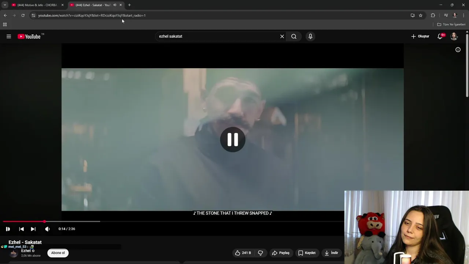The height and width of the screenshot is (264, 469).
Task: Subscribe using the Abone ol button
Action: click(x=58, y=253)
